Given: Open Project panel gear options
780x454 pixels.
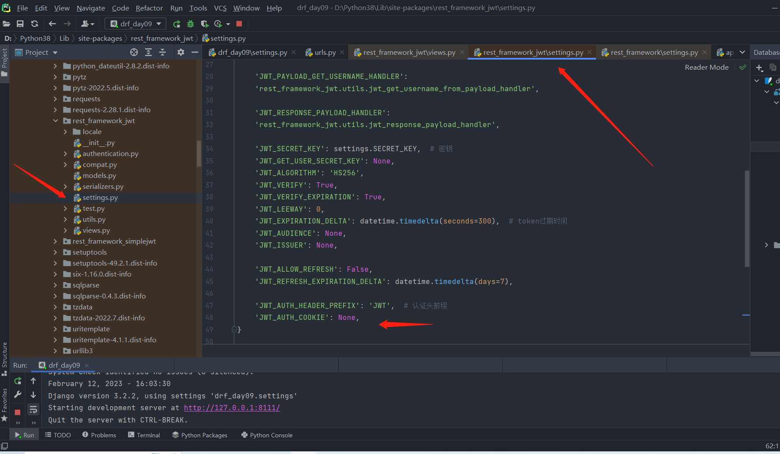Looking at the screenshot, I should click(181, 52).
